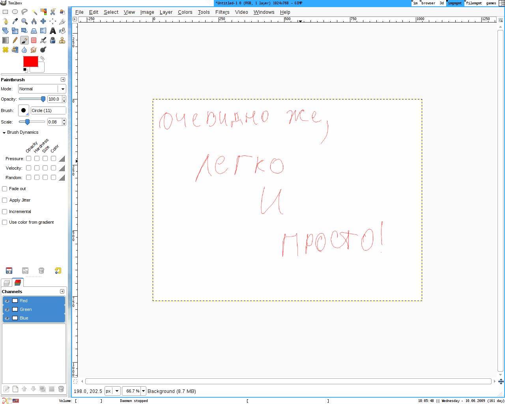Open the Windows menu
The width and height of the screenshot is (505, 404).
click(264, 12)
